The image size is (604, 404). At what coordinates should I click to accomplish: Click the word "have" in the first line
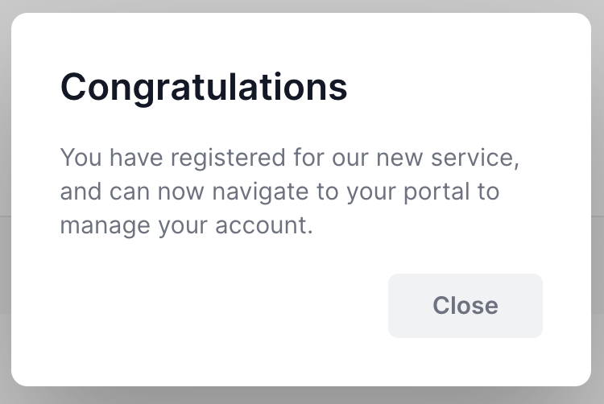click(x=130, y=158)
